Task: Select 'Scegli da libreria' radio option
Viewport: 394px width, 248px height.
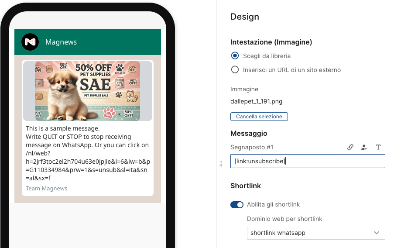Action: pos(235,55)
